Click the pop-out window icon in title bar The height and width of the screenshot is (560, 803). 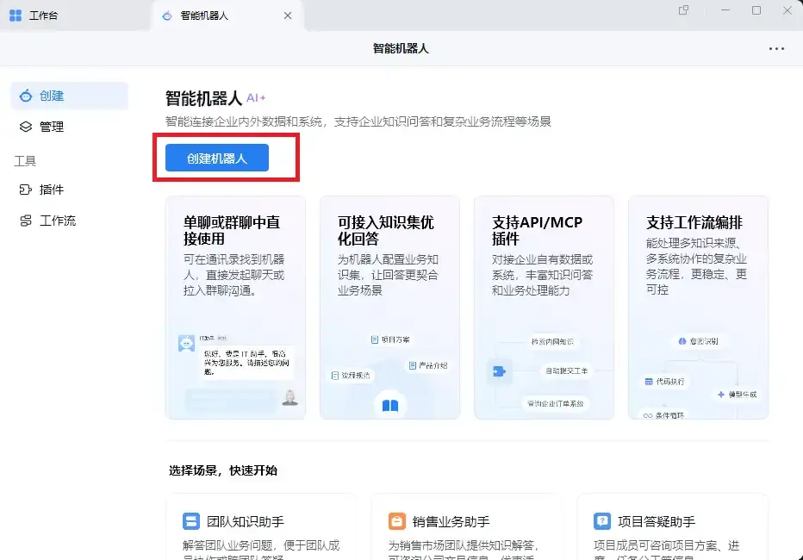pyautogui.click(x=684, y=10)
